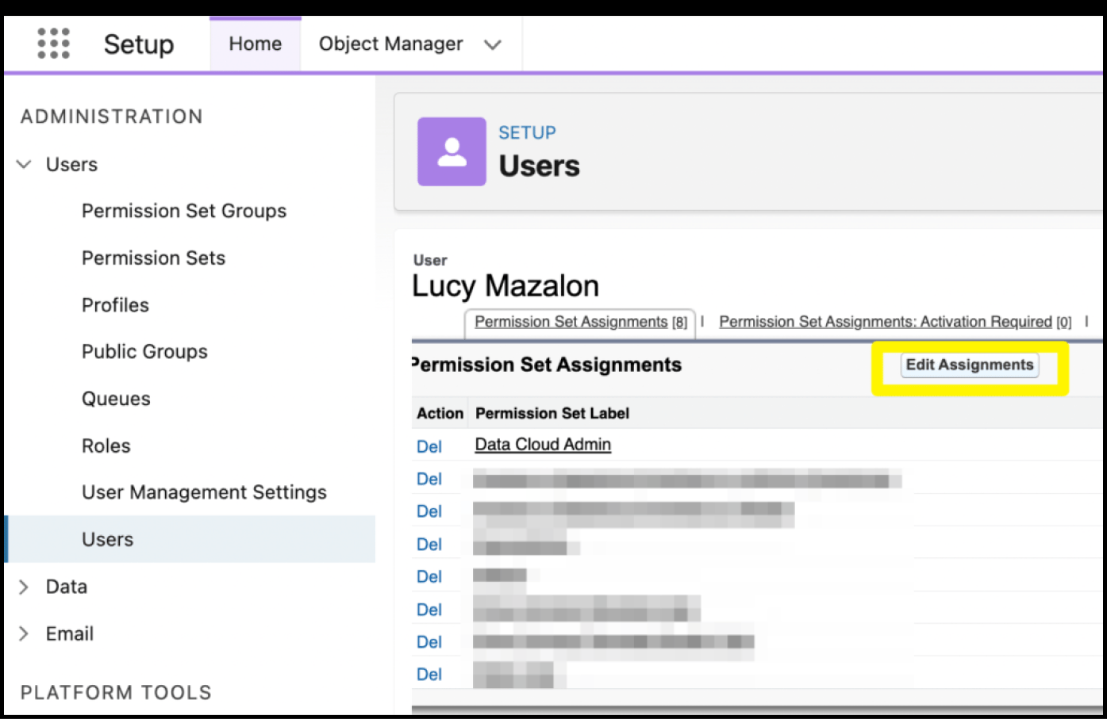Open the Permission Sets setup page

(x=153, y=258)
